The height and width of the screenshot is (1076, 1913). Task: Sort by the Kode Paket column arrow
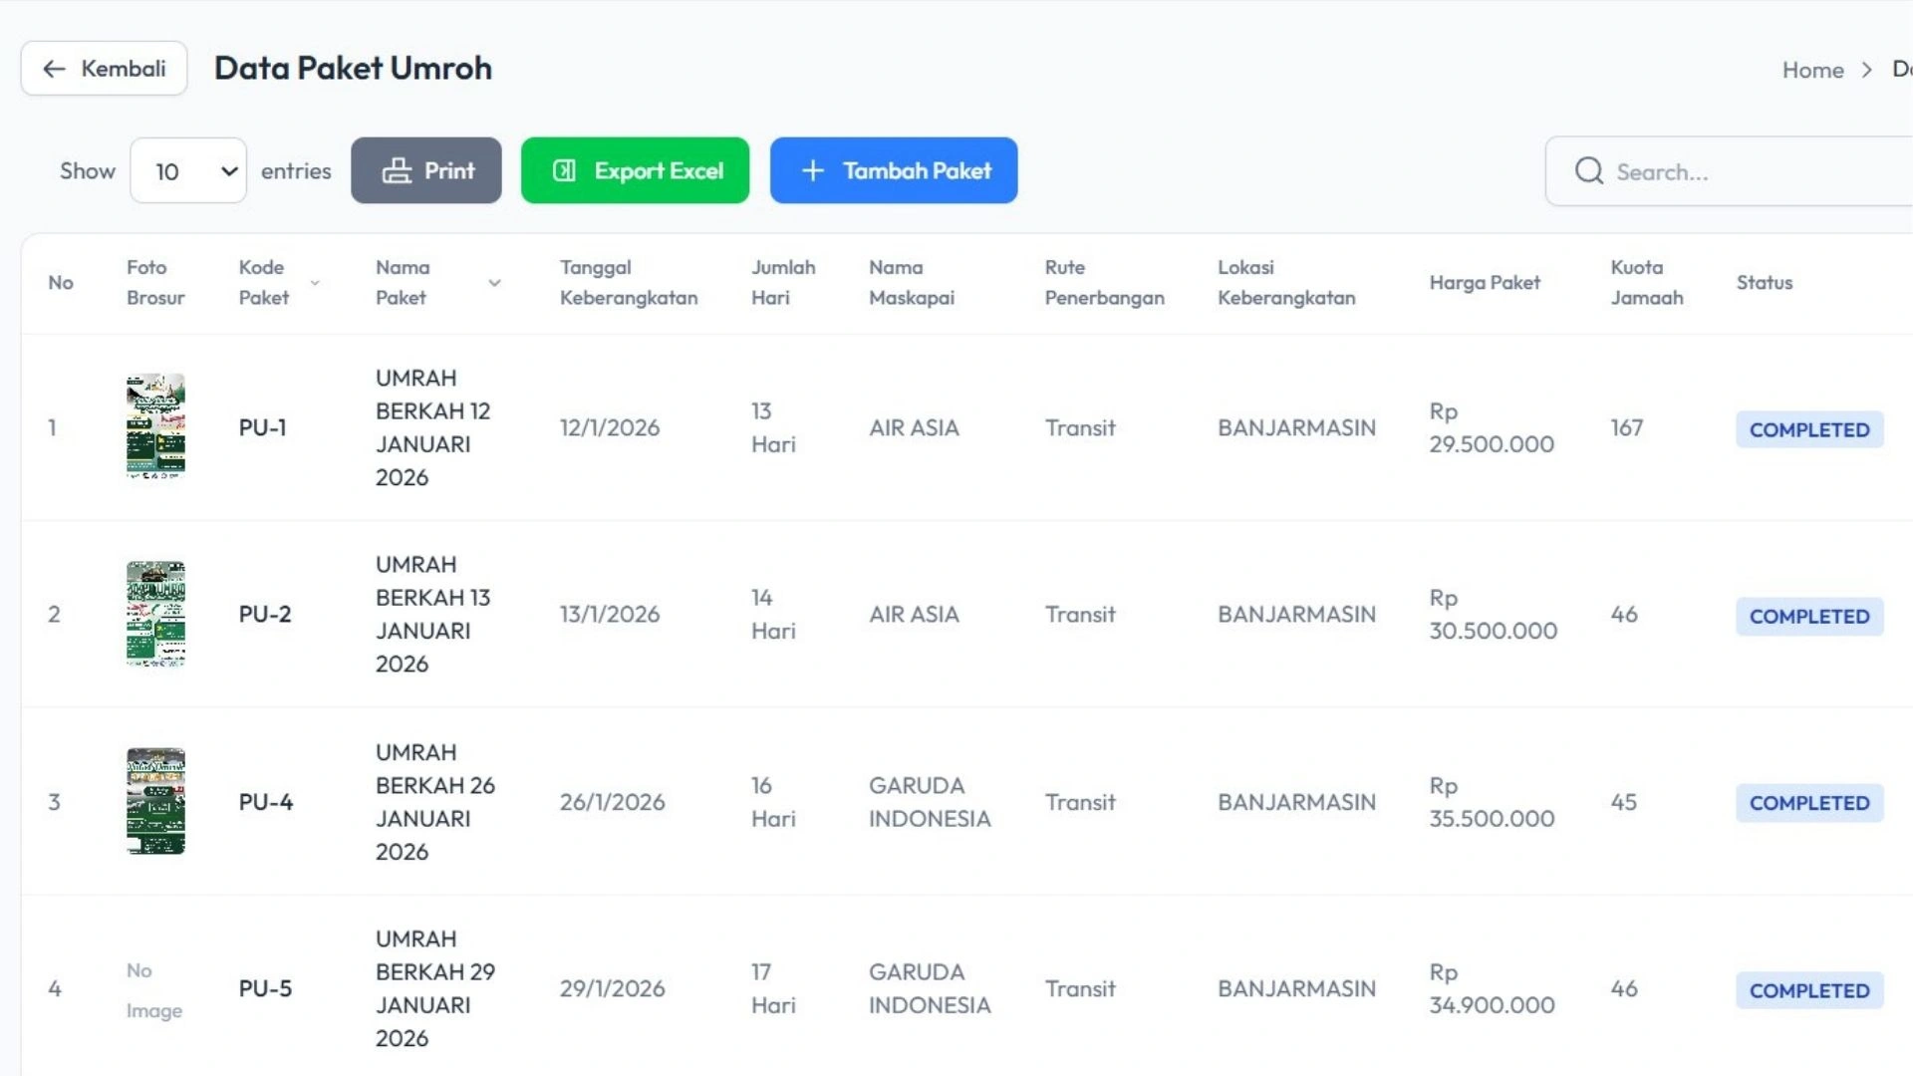coord(315,283)
